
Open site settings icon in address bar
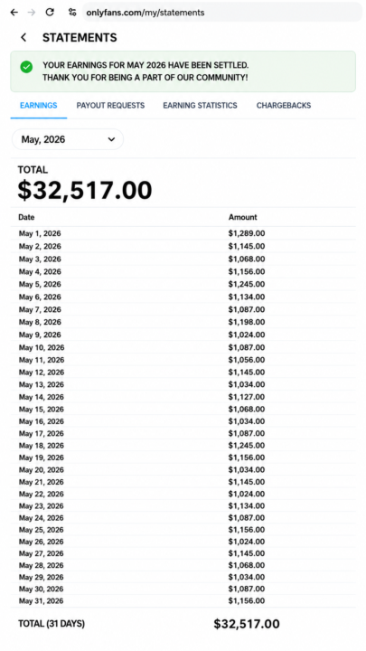coord(72,13)
